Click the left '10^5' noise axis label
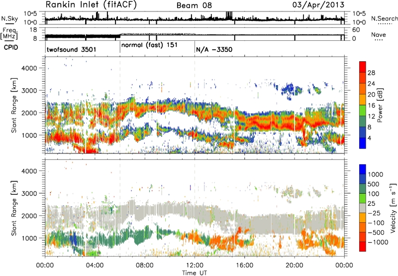 [x=30, y=14]
